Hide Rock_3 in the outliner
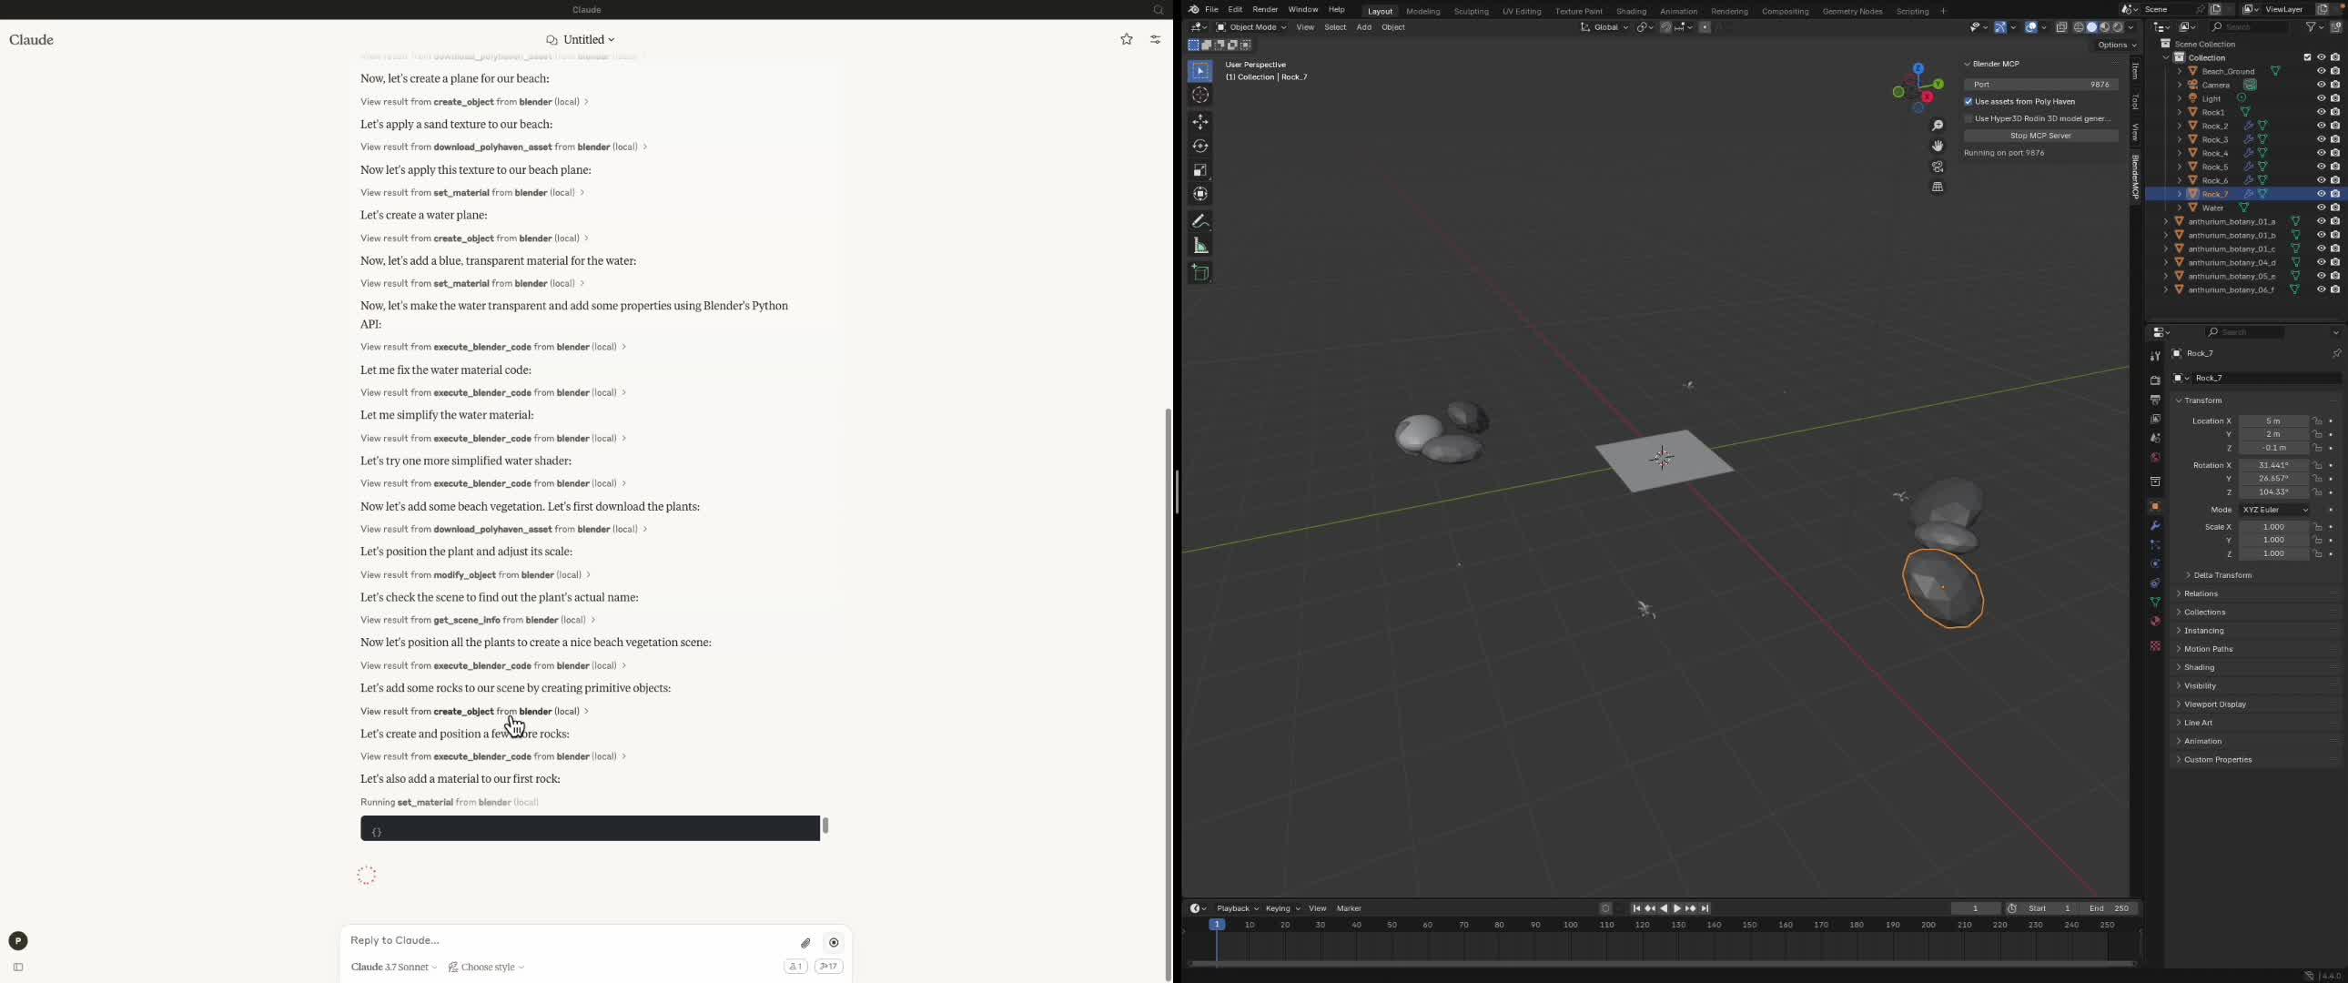The height and width of the screenshot is (983, 2348). click(x=2321, y=138)
